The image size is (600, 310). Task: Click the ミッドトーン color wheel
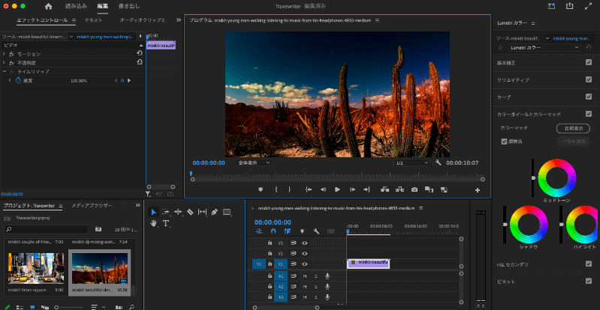point(556,177)
